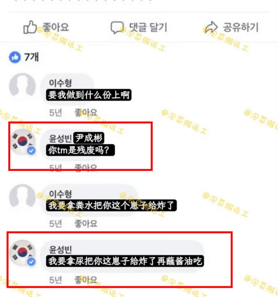Like the first 이수형 comment

[85, 113]
